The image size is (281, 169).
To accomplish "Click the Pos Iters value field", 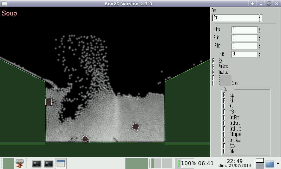I will [244, 38].
